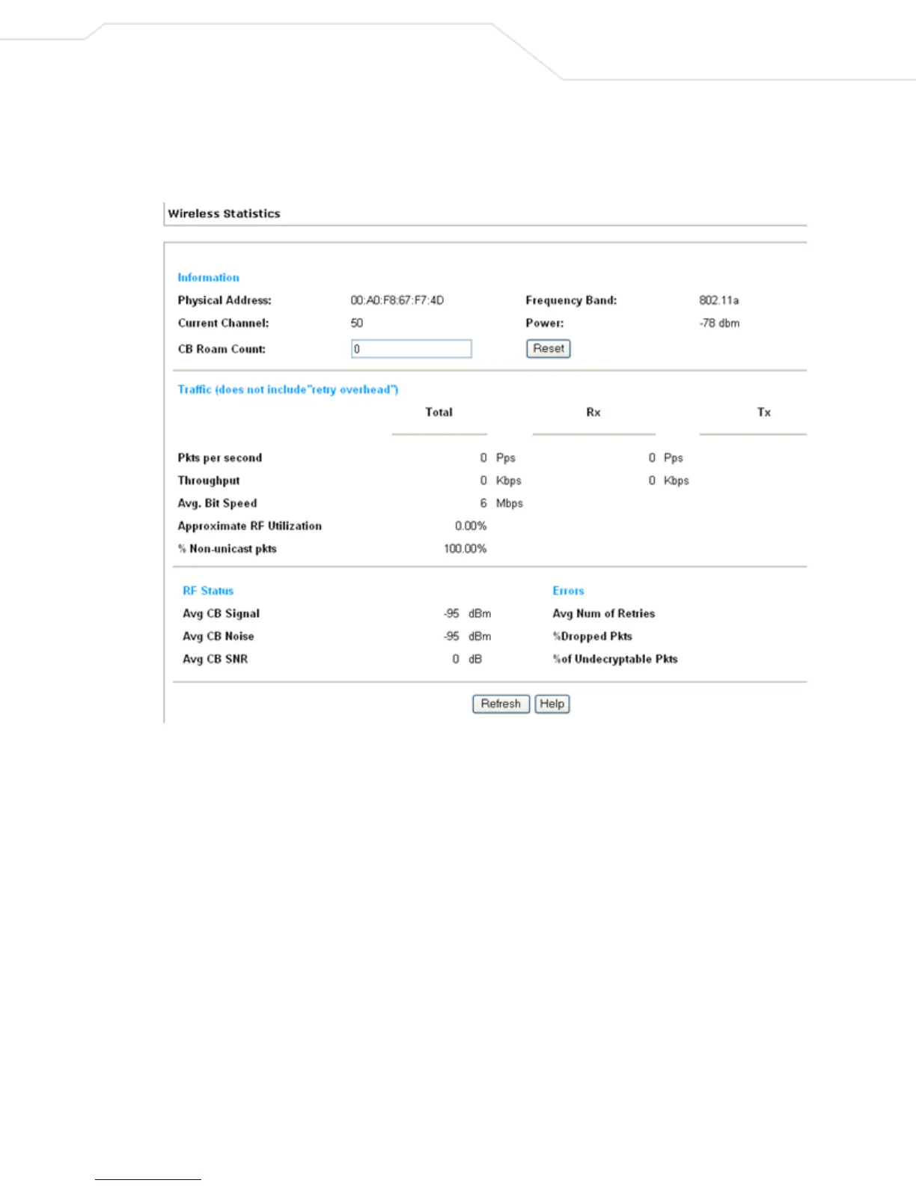The height and width of the screenshot is (1186, 916).
Task: Click the Frequency Band value 802.11a
Action: coord(719,300)
